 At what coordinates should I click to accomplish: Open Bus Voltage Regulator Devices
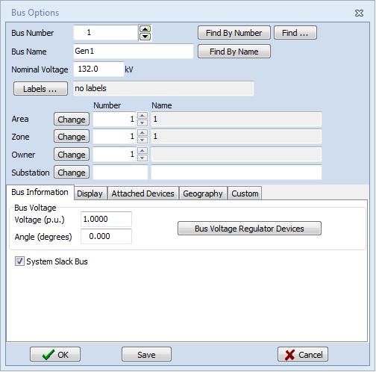249,229
